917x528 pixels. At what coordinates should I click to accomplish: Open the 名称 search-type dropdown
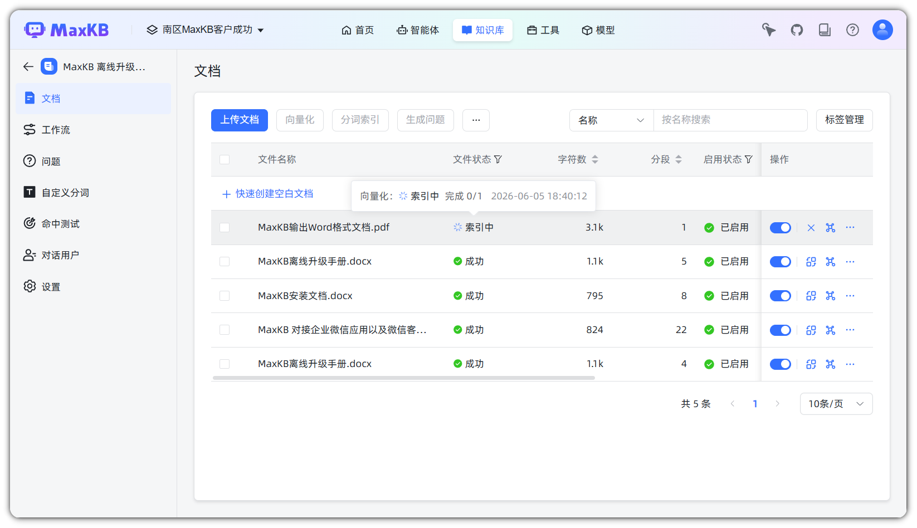(x=611, y=120)
